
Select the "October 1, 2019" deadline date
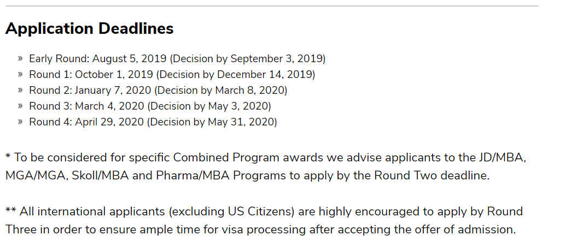[x=114, y=74]
